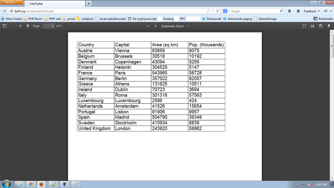The height and width of the screenshot is (188, 334).
Task: Print the PDF document
Action: click(312, 26)
